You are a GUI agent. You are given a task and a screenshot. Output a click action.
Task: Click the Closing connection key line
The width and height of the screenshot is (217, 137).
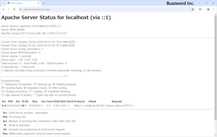(36, 91)
